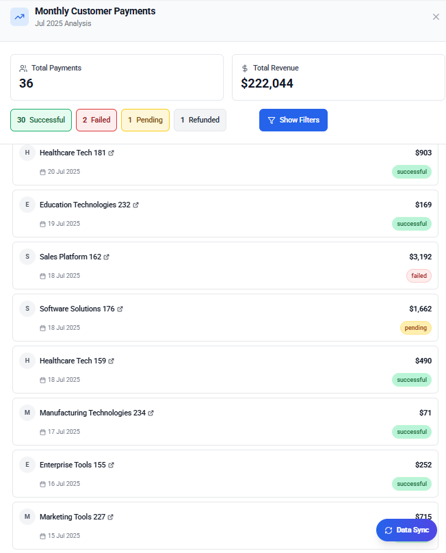Click the funnel icon inside Show Filters
The height and width of the screenshot is (553, 446).
(x=272, y=120)
